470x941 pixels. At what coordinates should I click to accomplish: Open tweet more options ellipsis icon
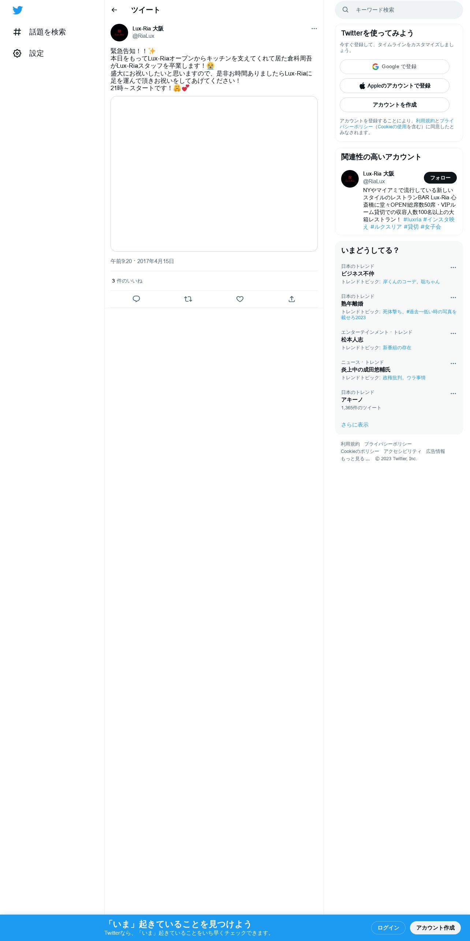coord(314,29)
